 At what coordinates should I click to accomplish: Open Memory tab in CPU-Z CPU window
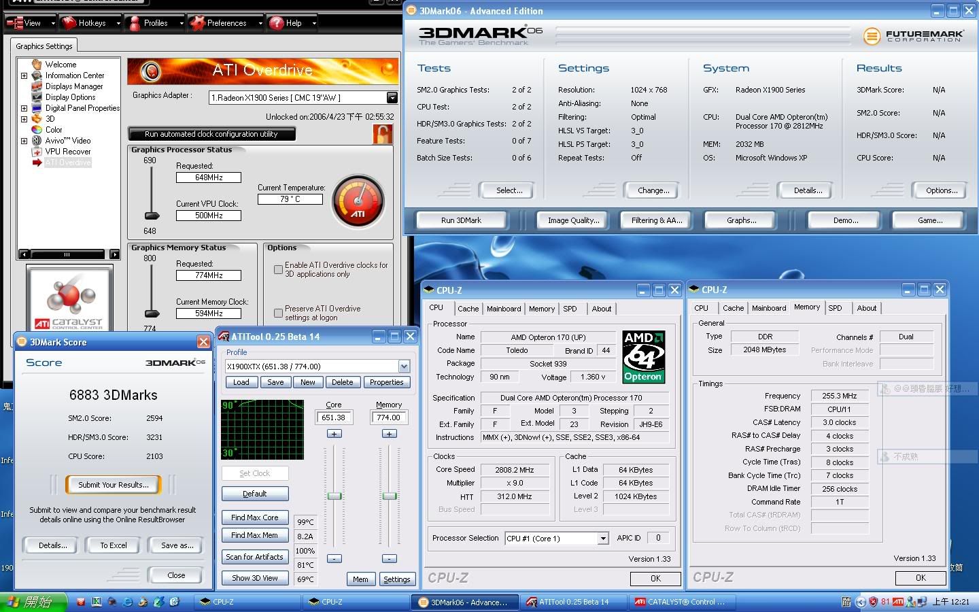click(x=542, y=309)
